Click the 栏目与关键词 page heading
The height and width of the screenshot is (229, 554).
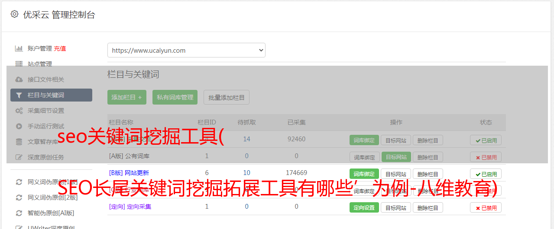point(133,74)
